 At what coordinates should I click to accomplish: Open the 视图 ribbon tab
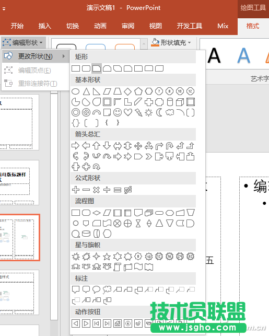click(156, 26)
